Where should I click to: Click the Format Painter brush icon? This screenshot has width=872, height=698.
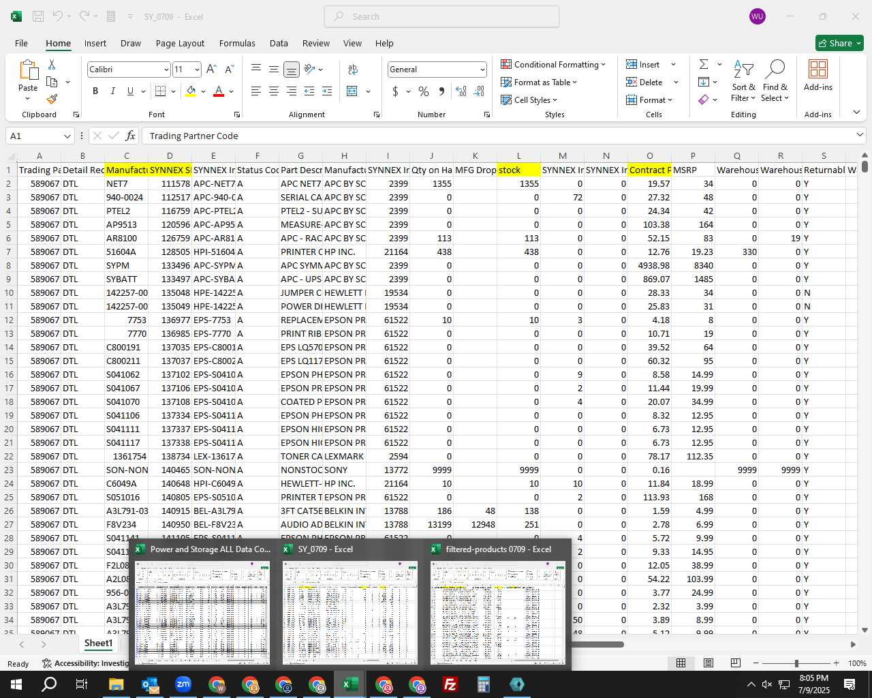coord(52,99)
